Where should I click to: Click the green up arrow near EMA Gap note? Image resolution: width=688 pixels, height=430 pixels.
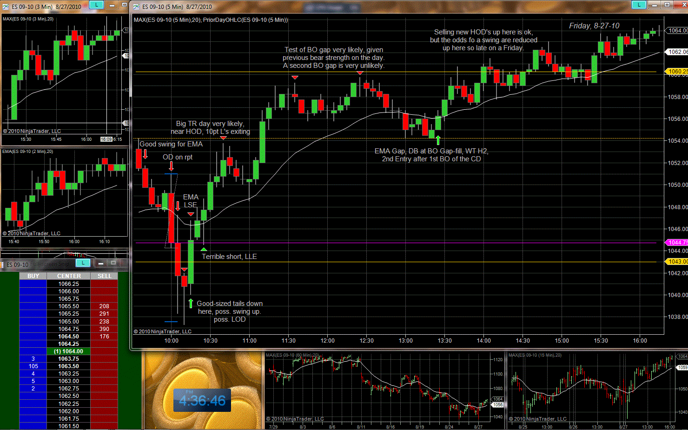coord(437,140)
